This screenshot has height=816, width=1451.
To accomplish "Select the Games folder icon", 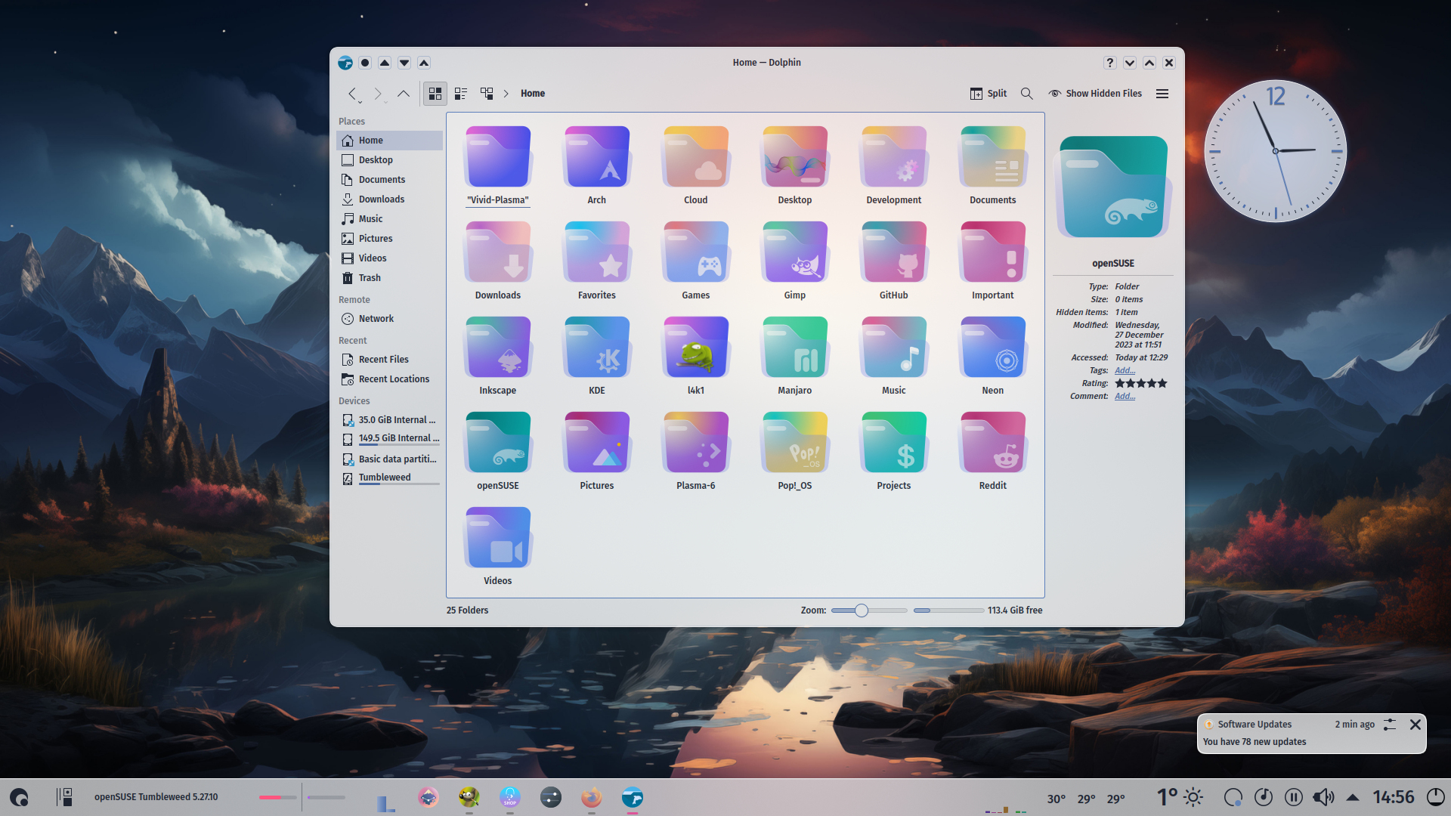I will tap(696, 252).
